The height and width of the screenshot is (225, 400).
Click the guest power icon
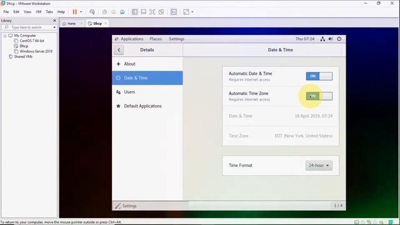339,39
